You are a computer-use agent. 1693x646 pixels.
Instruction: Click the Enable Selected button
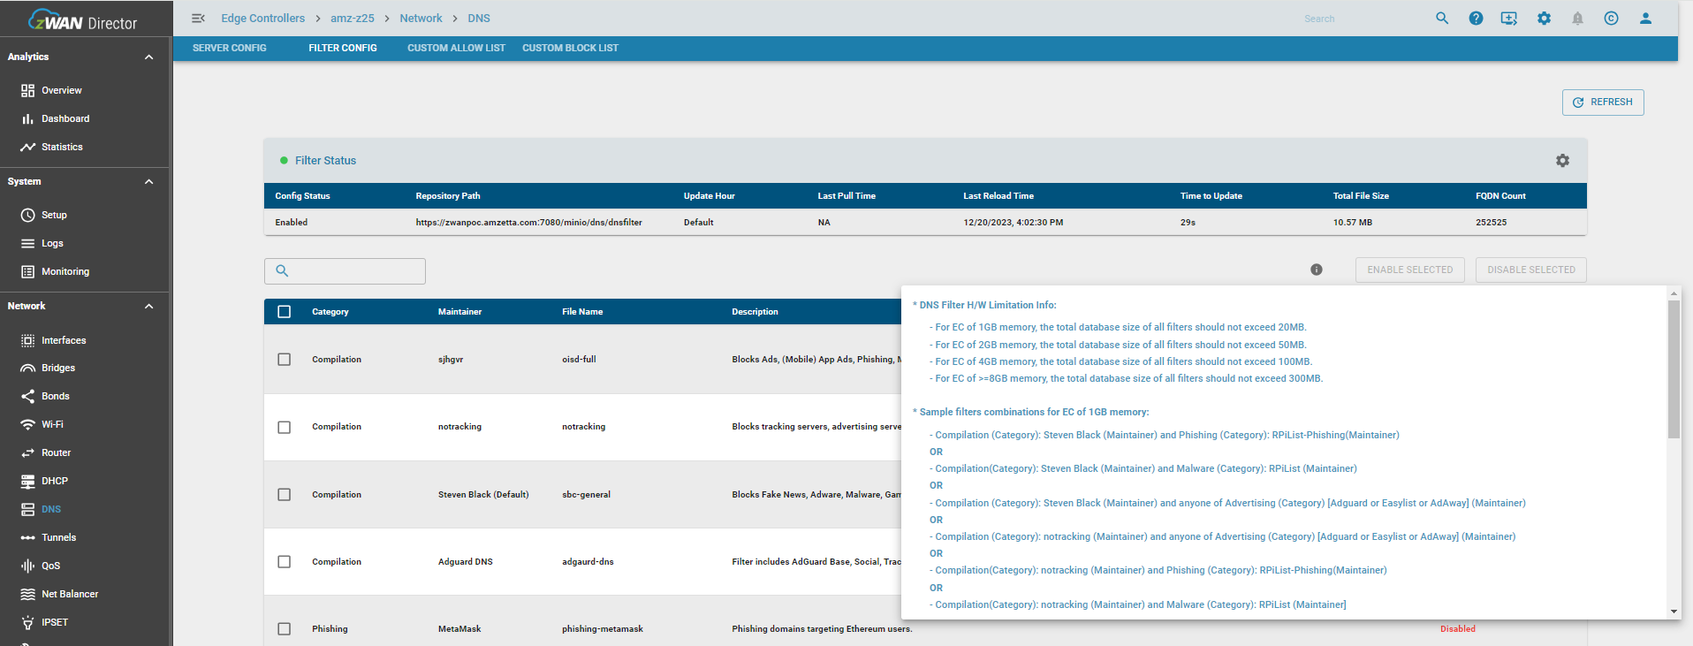click(x=1410, y=270)
